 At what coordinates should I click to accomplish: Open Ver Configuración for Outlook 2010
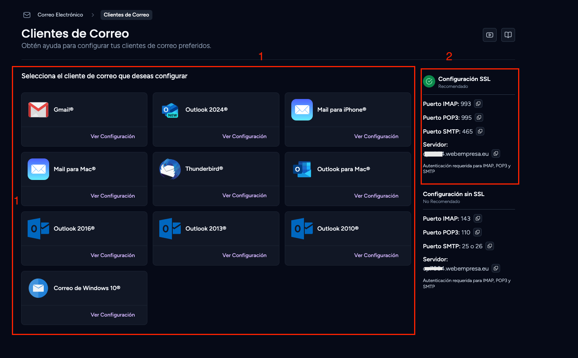point(376,255)
